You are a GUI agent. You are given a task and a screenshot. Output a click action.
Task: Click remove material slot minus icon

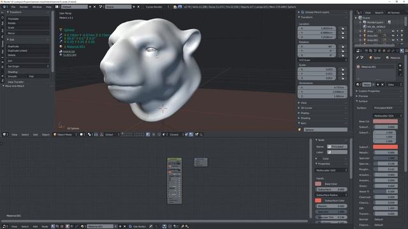click(x=400, y=70)
